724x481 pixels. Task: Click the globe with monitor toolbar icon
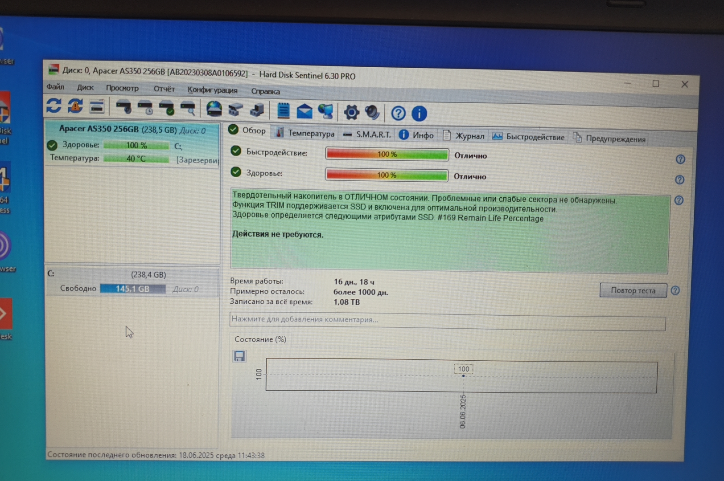click(x=326, y=111)
